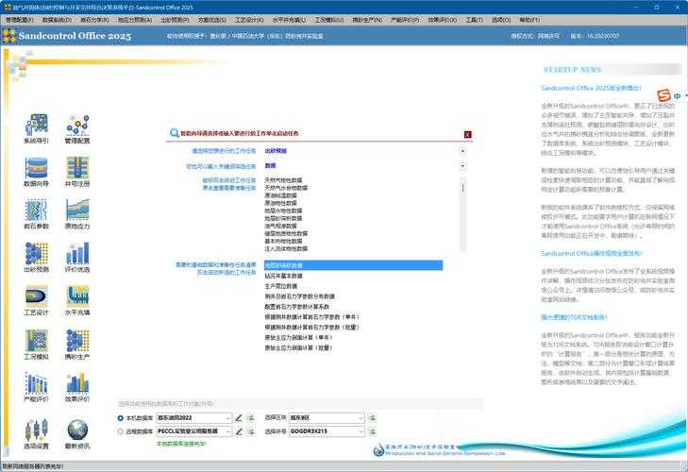Screen dimensions: 688x472
Task: Open Sandcontrol Office 2025版全新推出 news link
Action: [x=591, y=88]
